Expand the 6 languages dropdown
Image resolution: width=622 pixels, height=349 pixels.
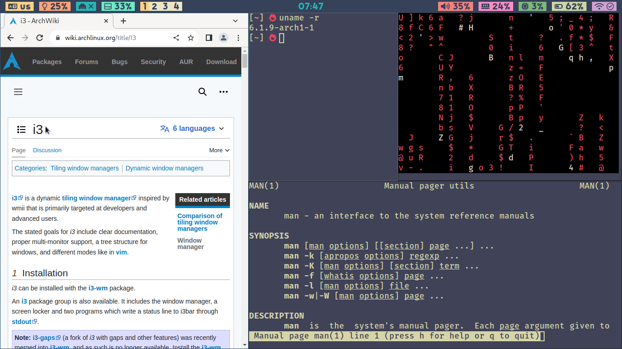192,129
